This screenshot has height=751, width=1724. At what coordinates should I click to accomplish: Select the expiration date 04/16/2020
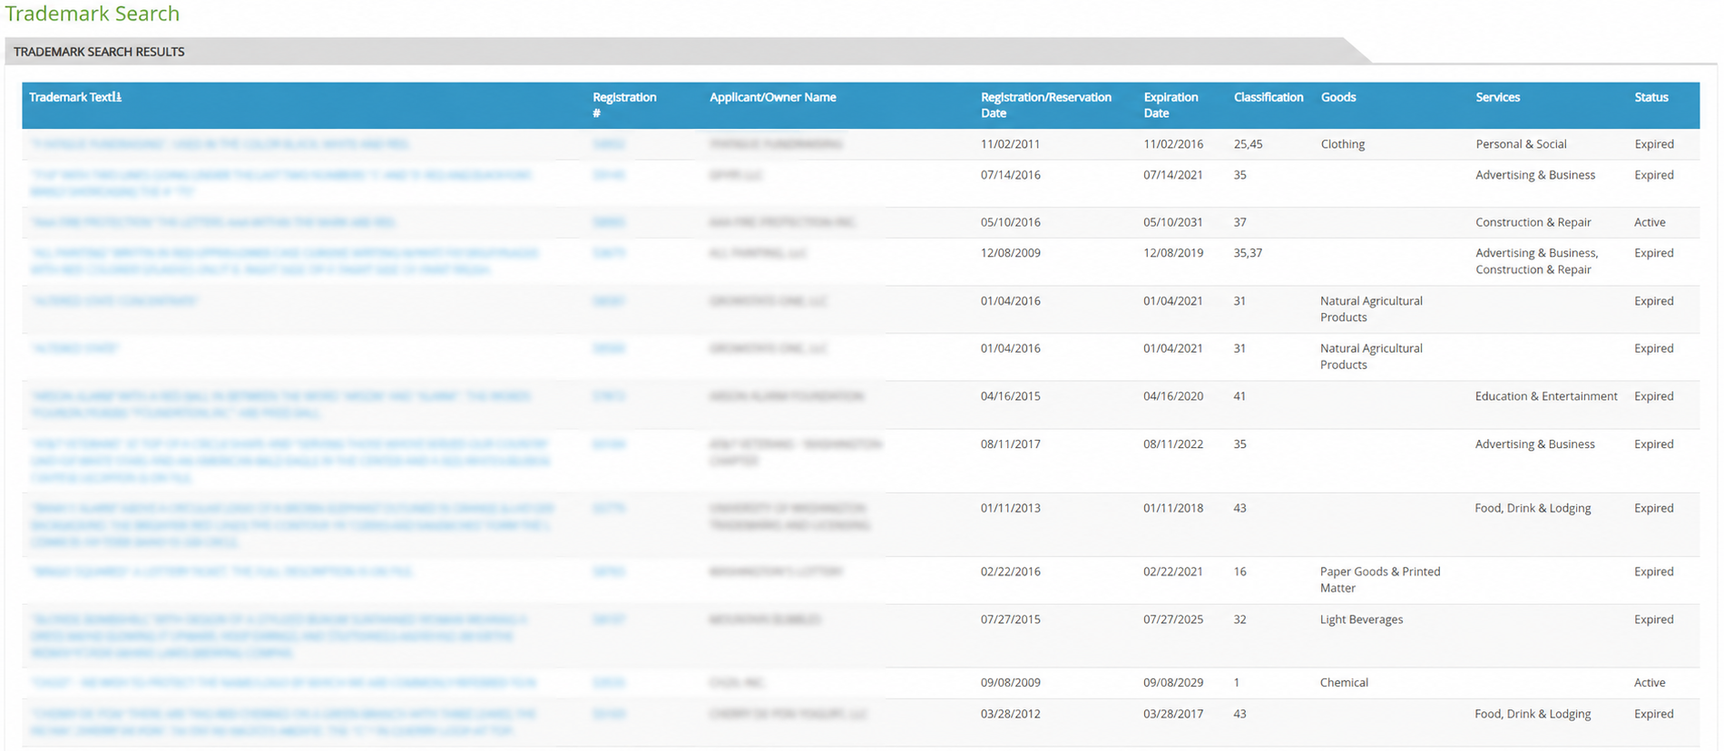(1173, 396)
